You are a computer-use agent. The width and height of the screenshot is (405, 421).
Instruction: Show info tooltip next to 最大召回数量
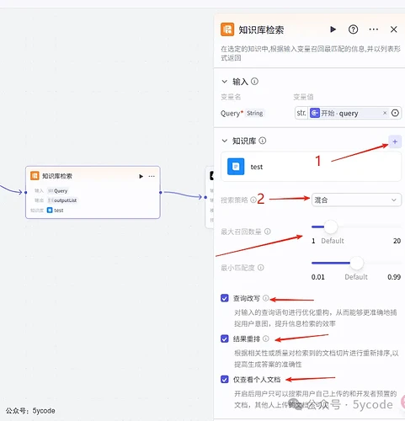click(268, 232)
